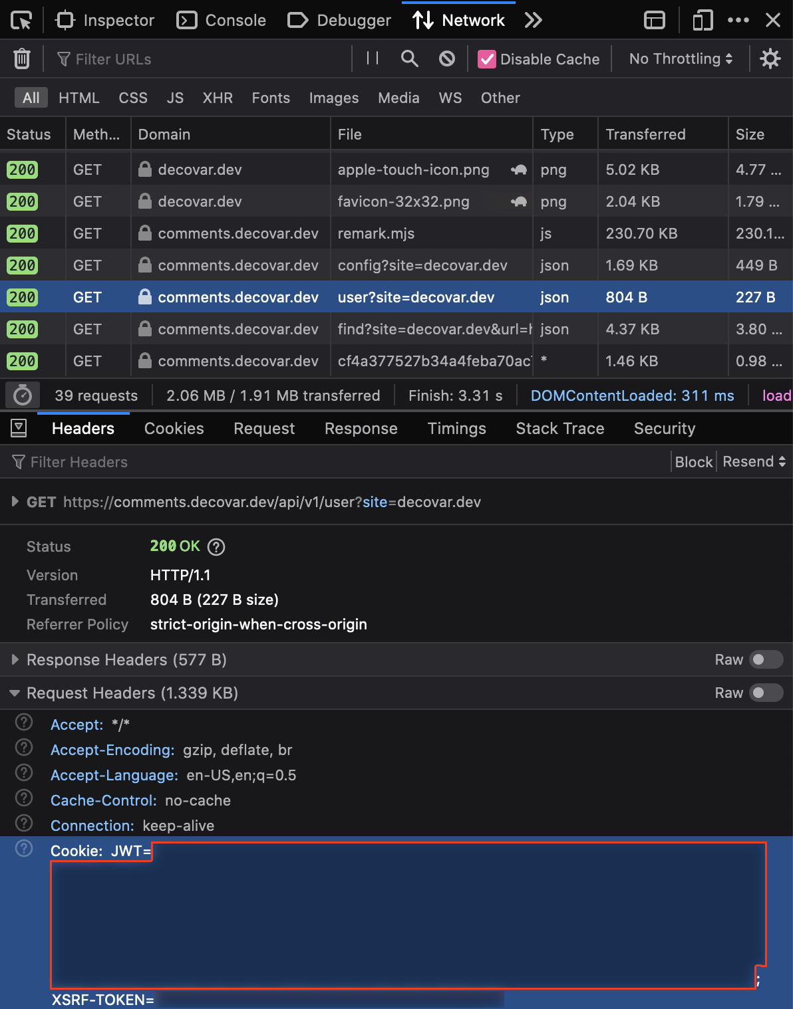Screen dimensions: 793x1009
Task: Open the devtools three-dot options menu
Action: [x=738, y=21]
